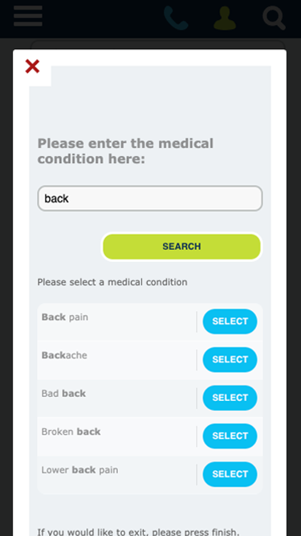Select the Broken back condition
Viewport: 301px width, 536px height.
tap(230, 436)
